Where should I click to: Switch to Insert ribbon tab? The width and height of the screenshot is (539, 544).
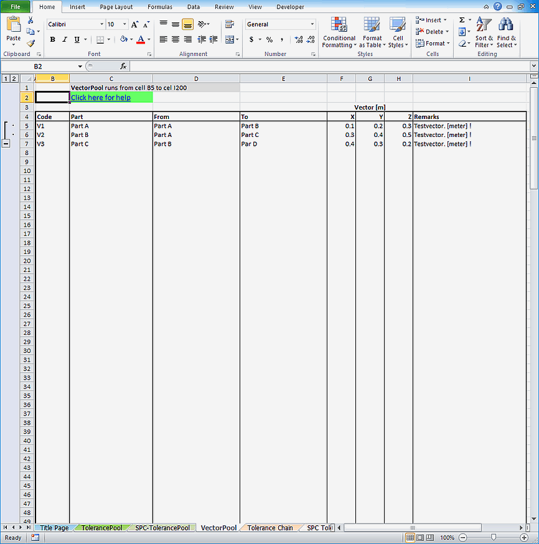point(77,7)
